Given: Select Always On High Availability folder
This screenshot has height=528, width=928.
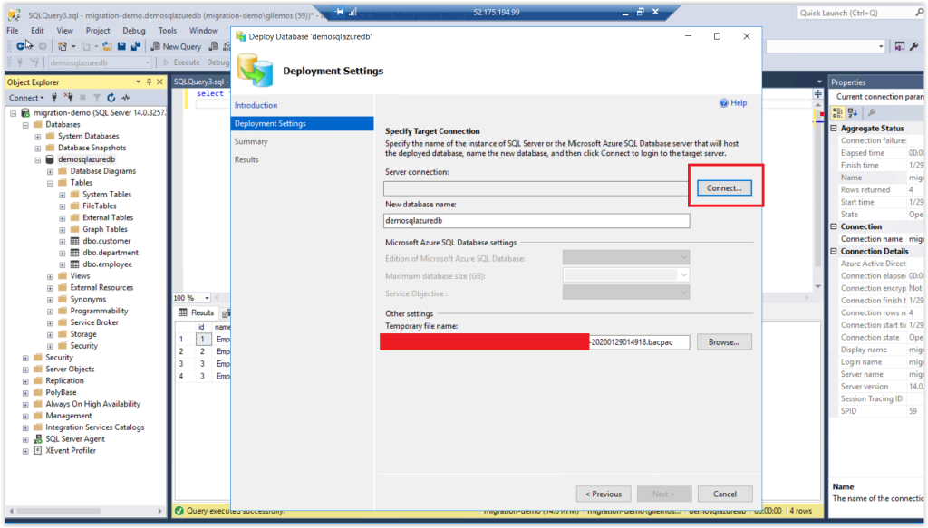Looking at the screenshot, I should click(x=93, y=404).
